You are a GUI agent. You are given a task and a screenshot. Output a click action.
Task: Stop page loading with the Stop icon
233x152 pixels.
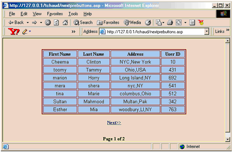coord(48,22)
